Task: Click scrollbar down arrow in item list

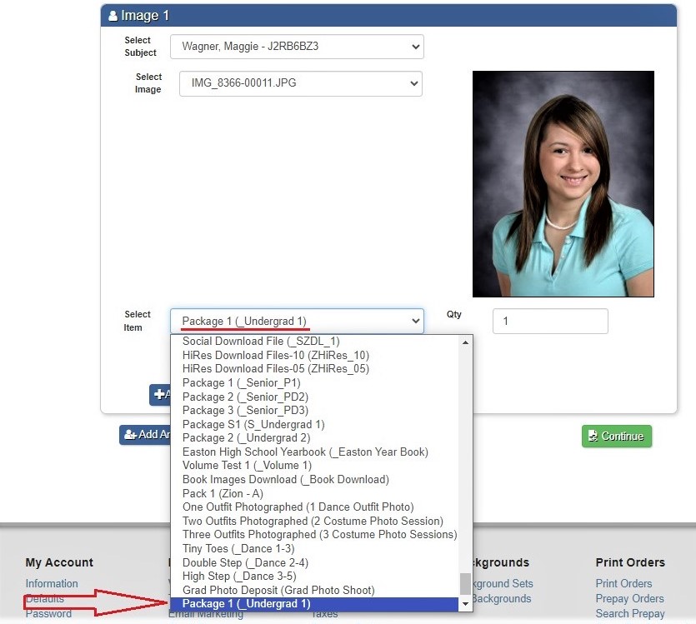Action: 465,603
